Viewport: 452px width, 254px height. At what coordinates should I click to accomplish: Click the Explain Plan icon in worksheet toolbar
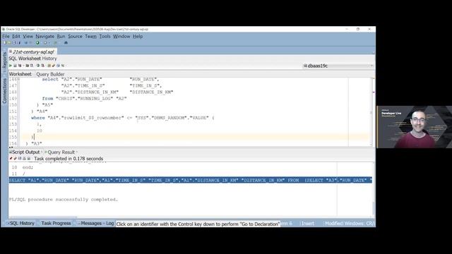click(20, 66)
